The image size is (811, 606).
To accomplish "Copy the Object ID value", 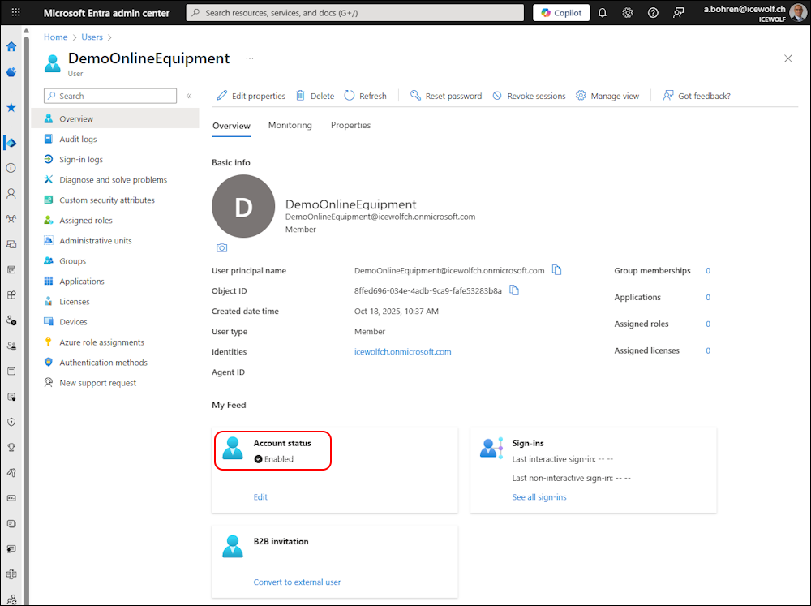I will 514,290.
